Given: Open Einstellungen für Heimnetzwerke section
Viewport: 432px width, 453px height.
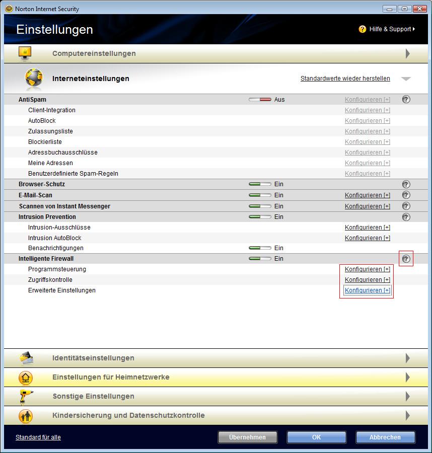Looking at the screenshot, I should (x=216, y=377).
